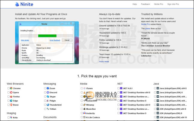The height and width of the screenshot is (121, 194).
Task: Click "JDK (AdoptOpenJDK) x64 8" label
Action: (173, 109)
